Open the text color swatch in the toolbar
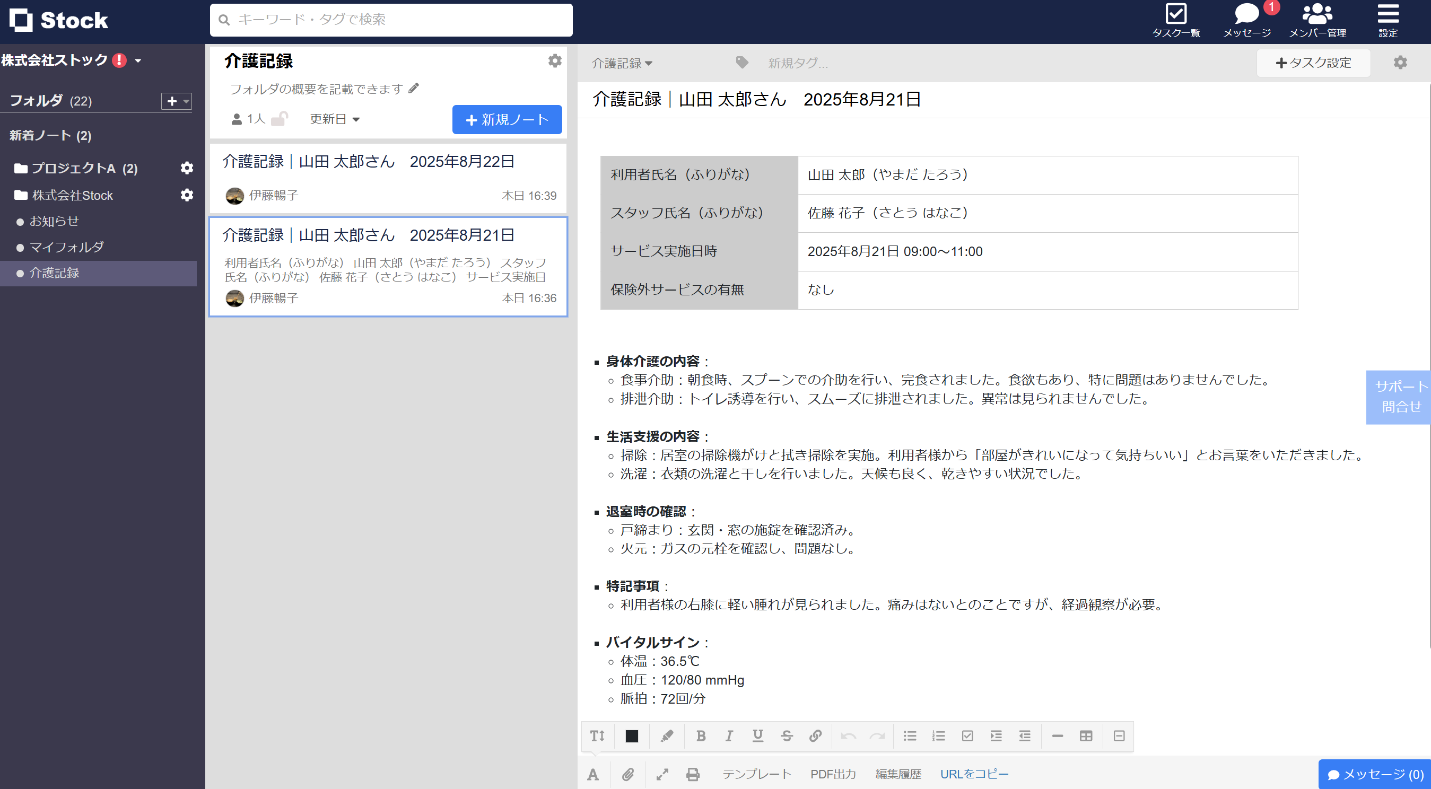The width and height of the screenshot is (1431, 789). tap(631, 737)
